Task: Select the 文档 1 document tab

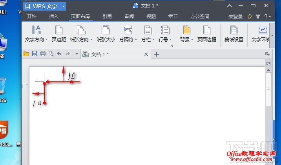Action: coord(116,54)
